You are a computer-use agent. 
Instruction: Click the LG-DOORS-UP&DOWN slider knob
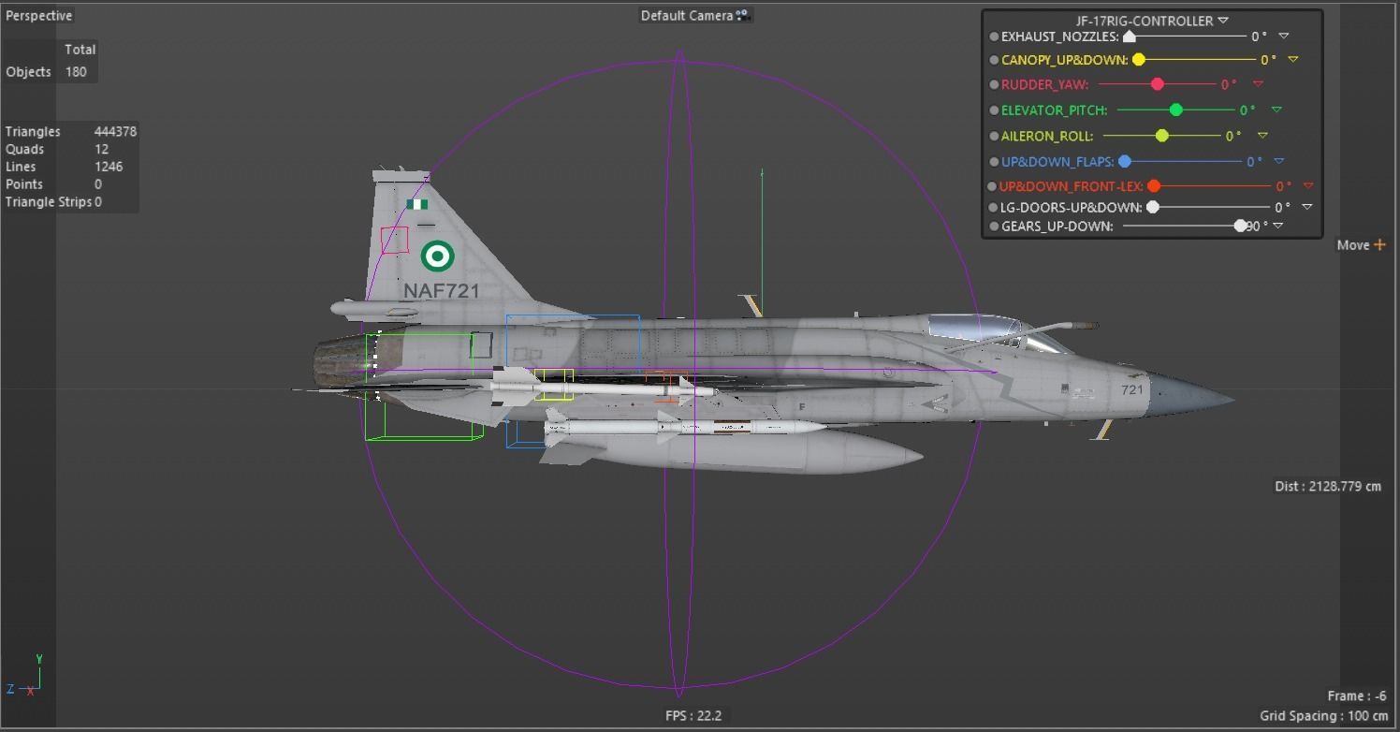1153,208
